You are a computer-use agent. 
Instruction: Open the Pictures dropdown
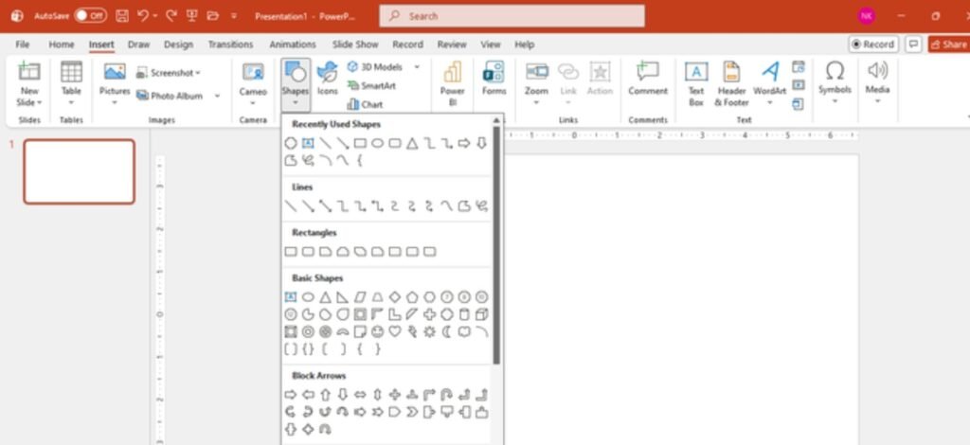point(115,102)
